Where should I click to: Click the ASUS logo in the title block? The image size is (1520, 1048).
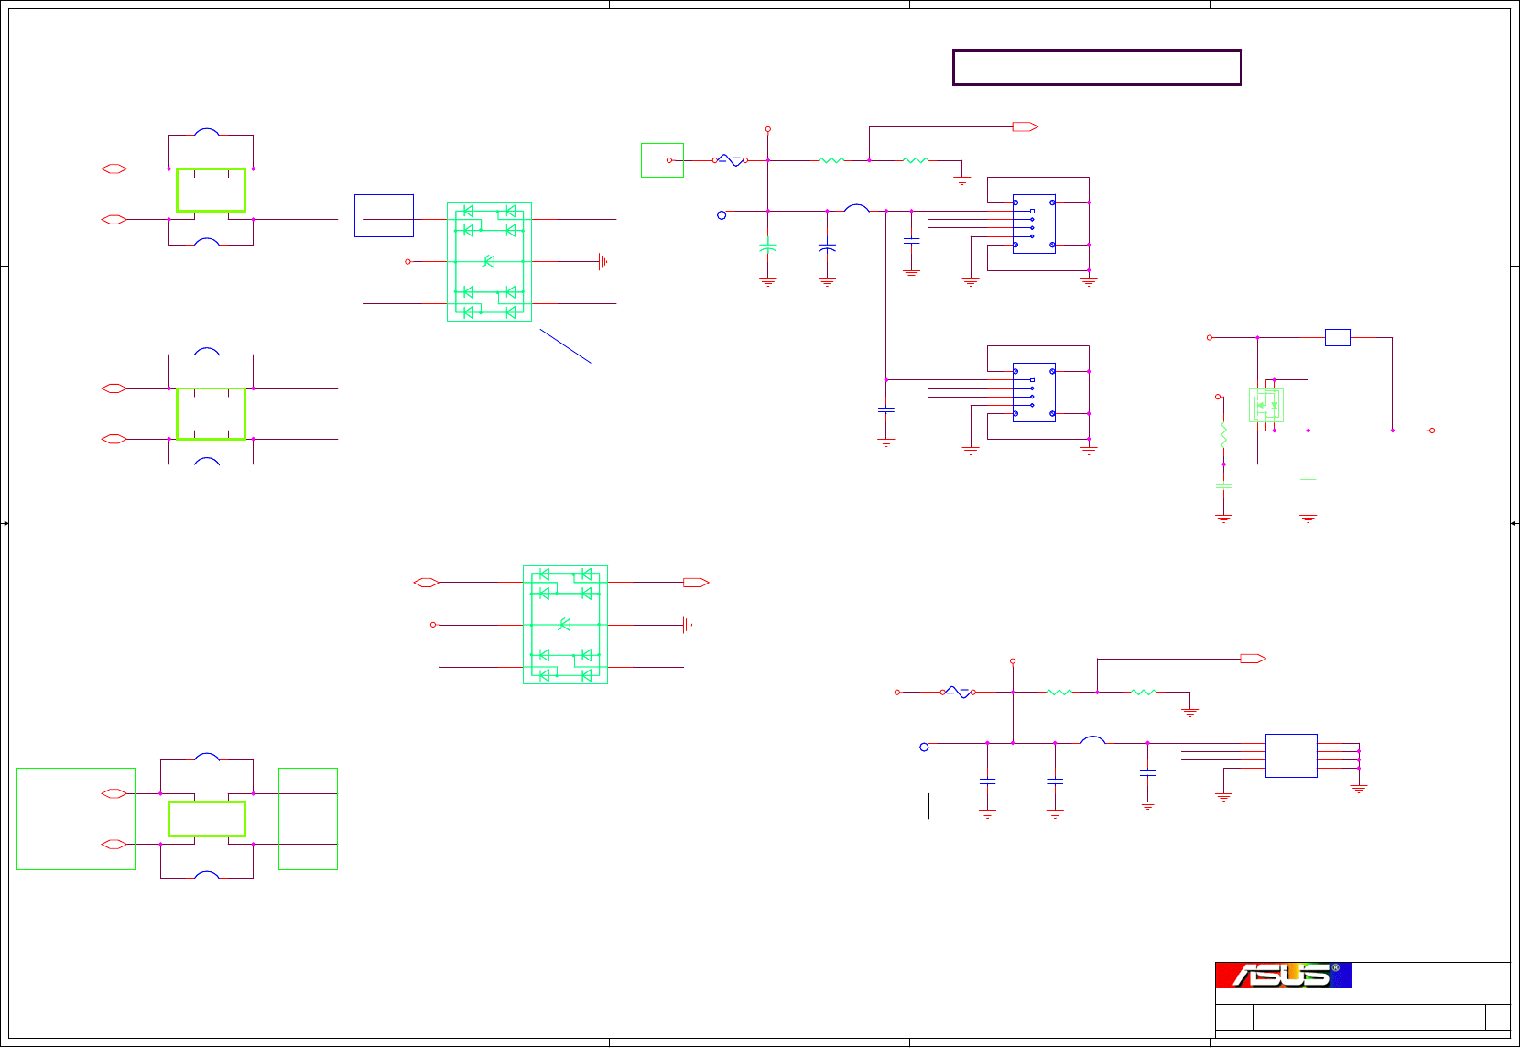coord(1283,975)
